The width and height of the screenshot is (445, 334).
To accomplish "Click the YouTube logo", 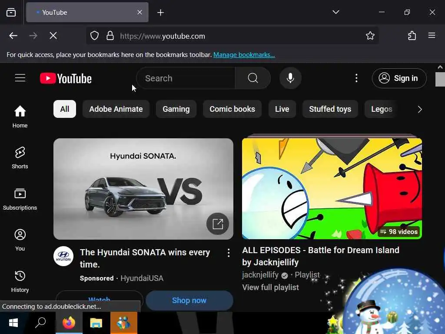I will (66, 78).
